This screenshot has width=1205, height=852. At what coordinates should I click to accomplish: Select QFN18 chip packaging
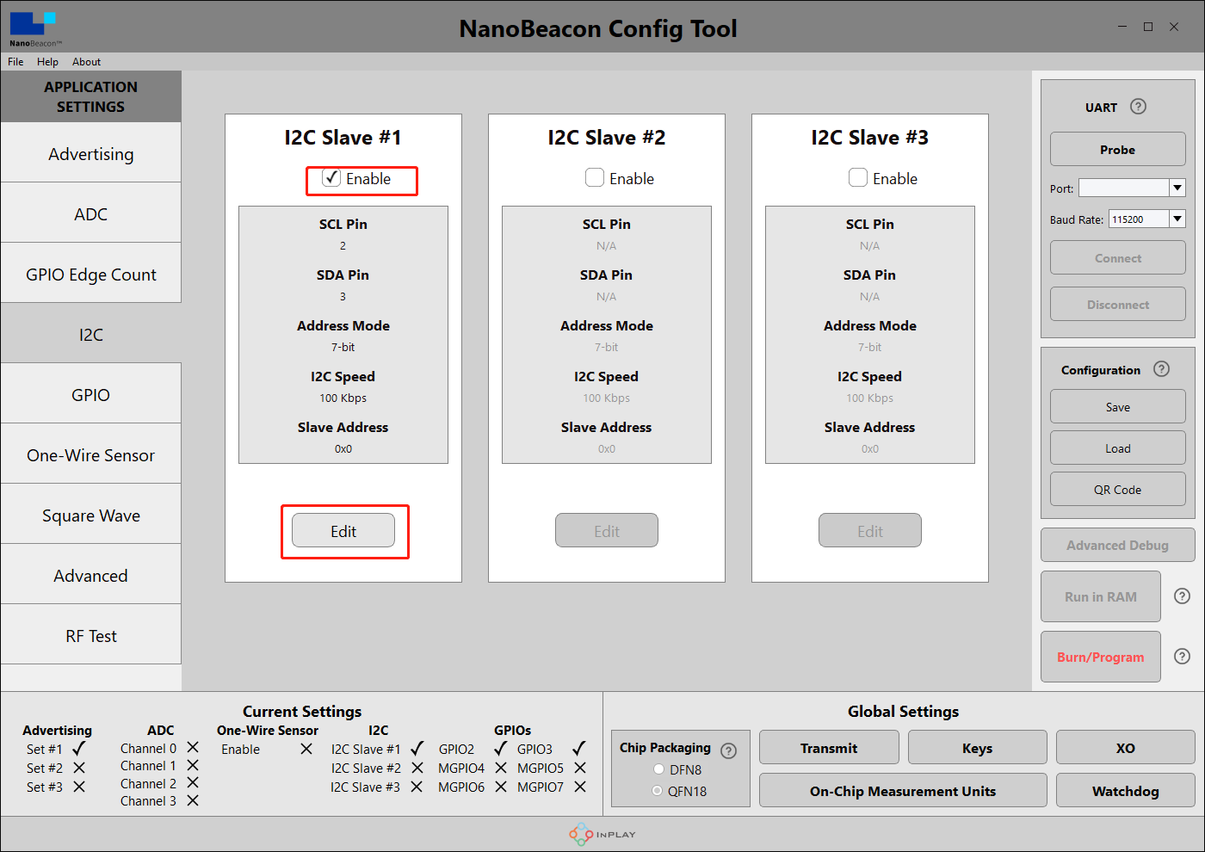pyautogui.click(x=658, y=791)
